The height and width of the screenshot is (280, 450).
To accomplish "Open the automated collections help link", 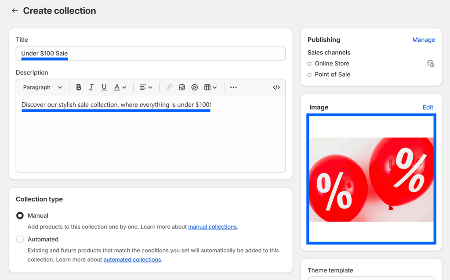I will click(x=132, y=259).
